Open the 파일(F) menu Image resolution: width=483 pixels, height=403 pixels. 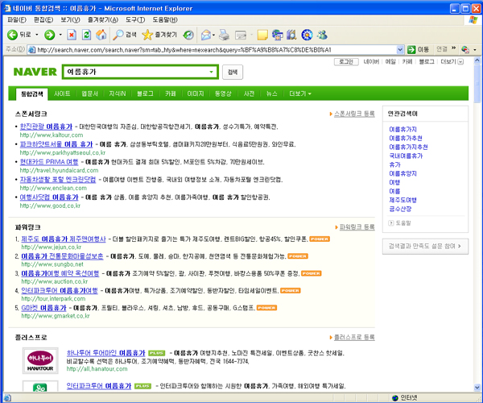coord(17,19)
